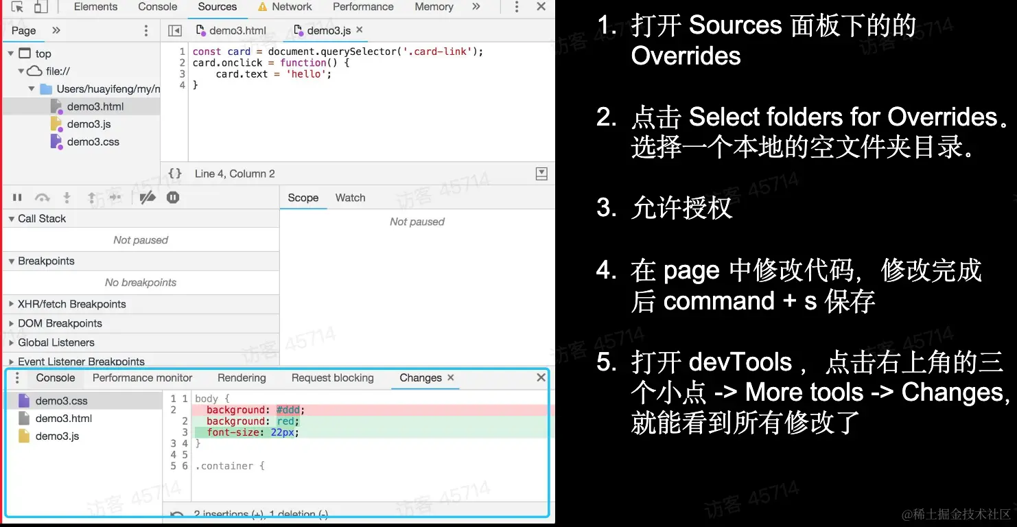Open the navigator pane three-dot menu

pyautogui.click(x=145, y=31)
